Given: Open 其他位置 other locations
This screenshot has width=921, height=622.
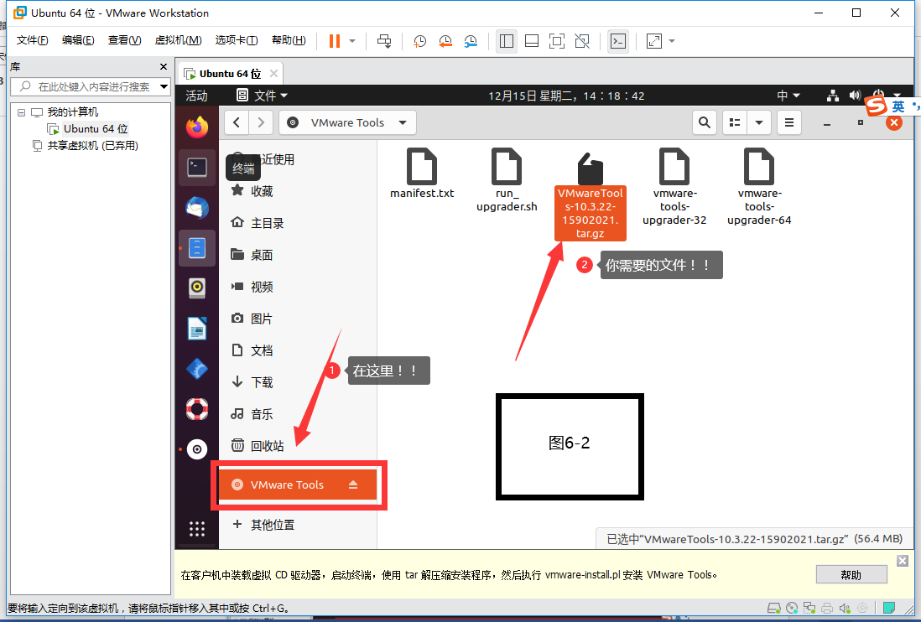Looking at the screenshot, I should pos(299,525).
